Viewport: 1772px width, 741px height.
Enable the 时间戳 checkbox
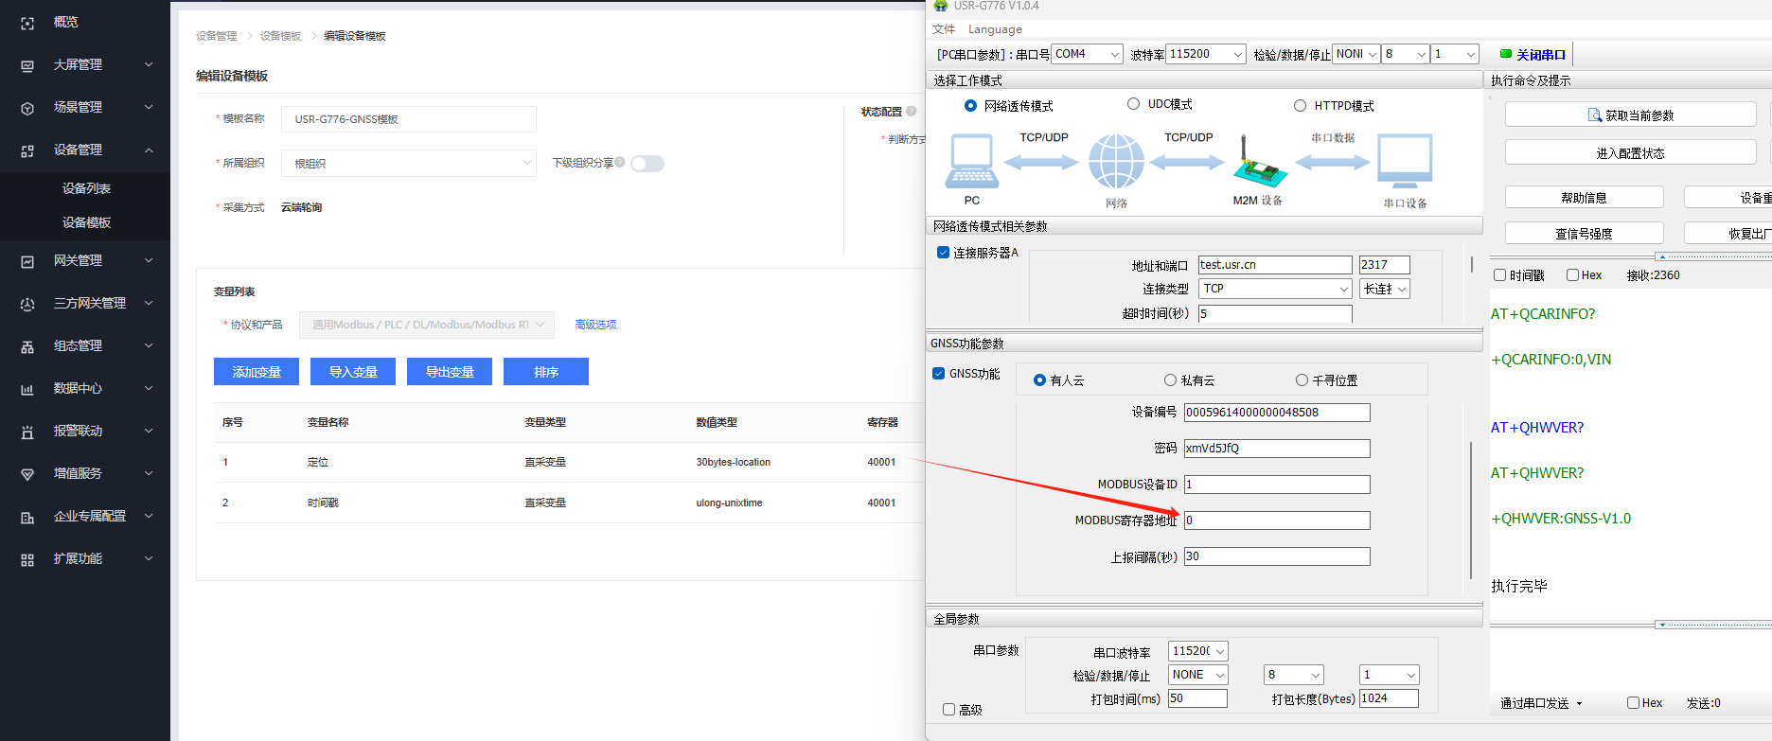click(x=1499, y=275)
